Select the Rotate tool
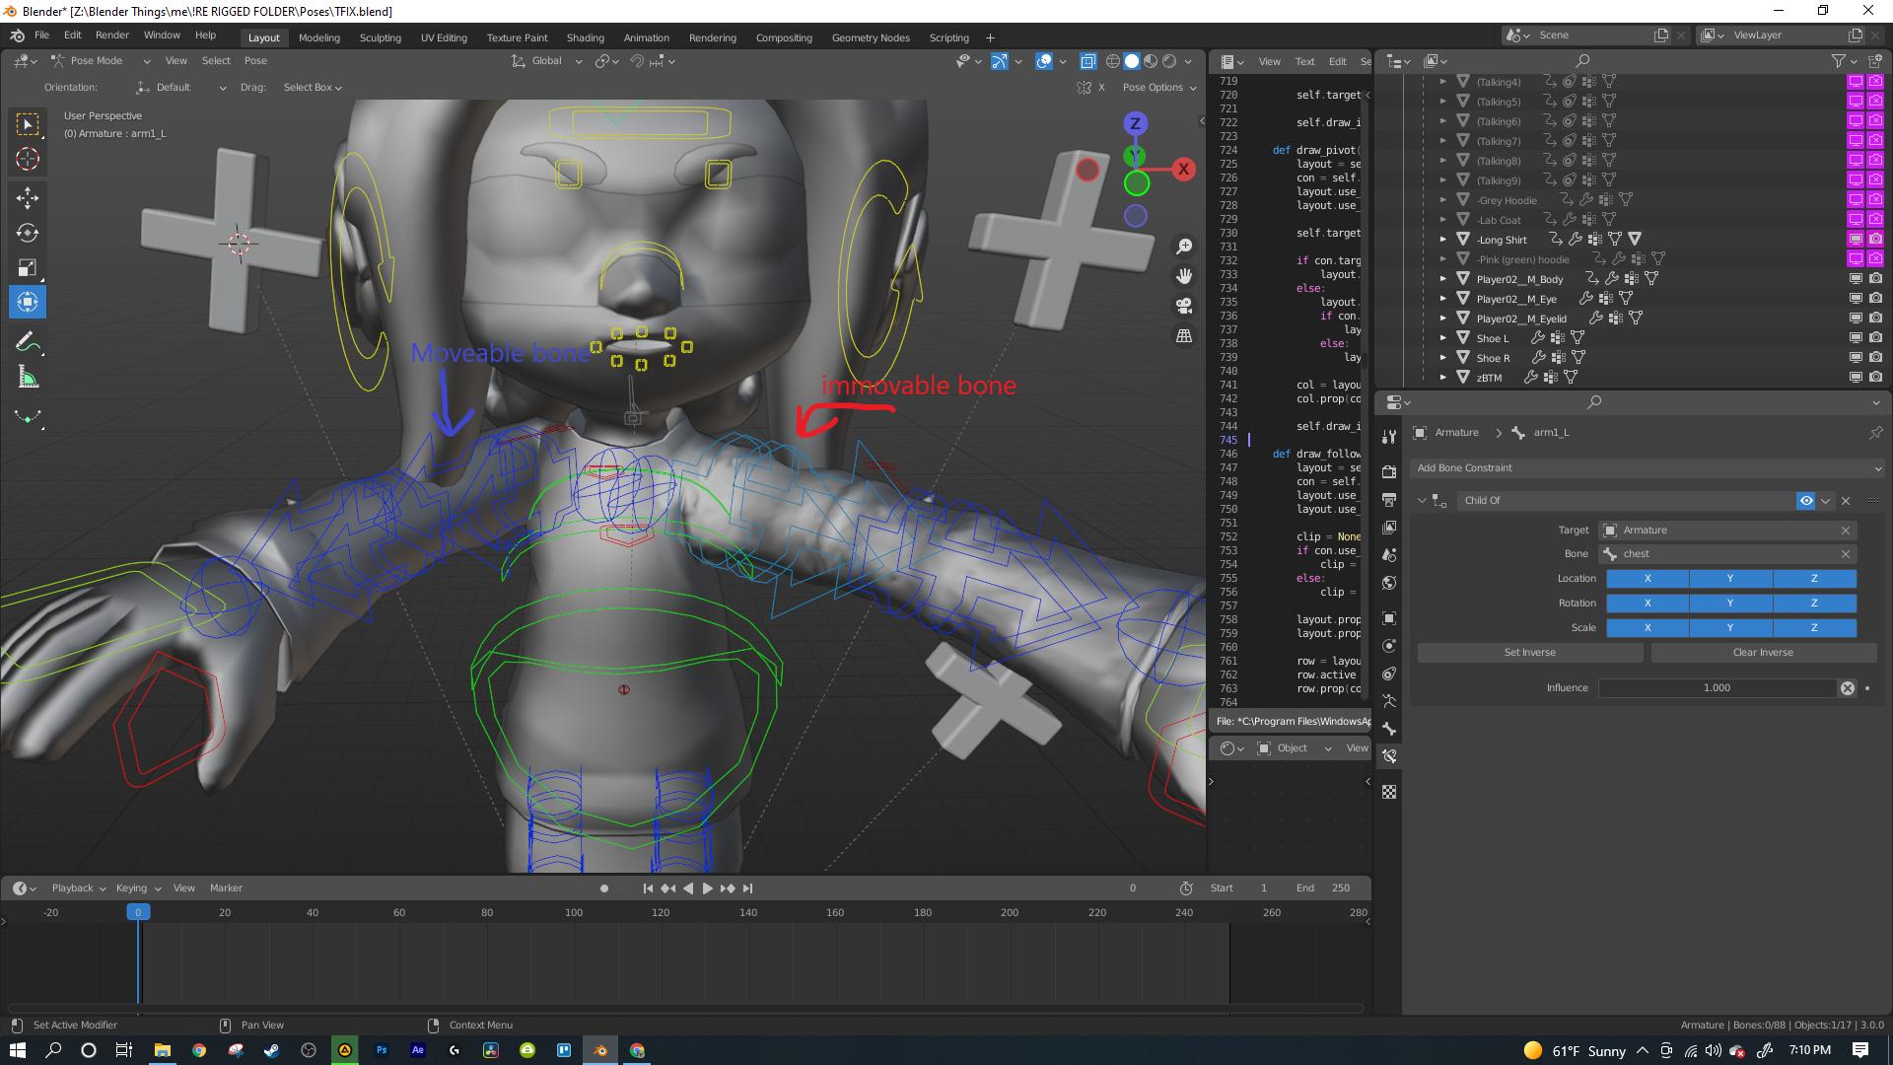Viewport: 1893px width, 1065px height. (28, 234)
